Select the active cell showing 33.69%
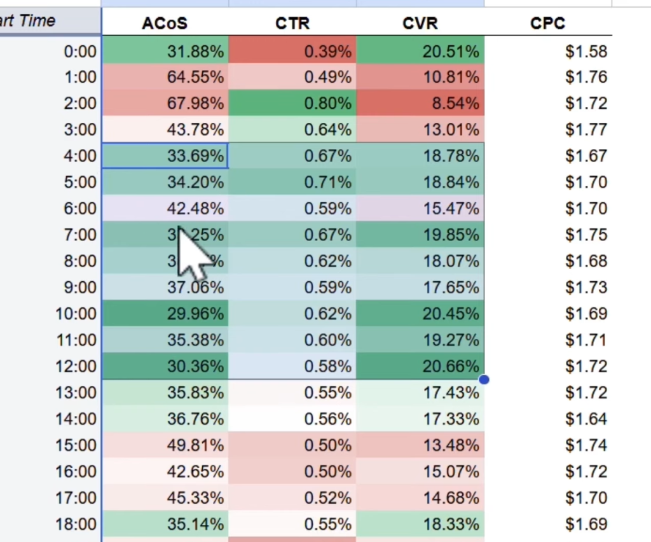The image size is (651, 542). click(165, 156)
